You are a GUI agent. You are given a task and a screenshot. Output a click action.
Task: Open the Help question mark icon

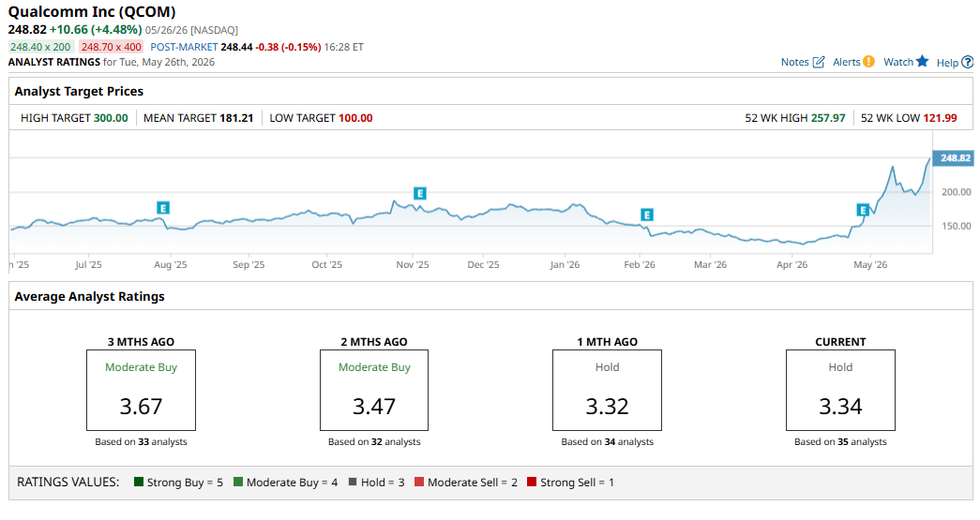click(967, 62)
